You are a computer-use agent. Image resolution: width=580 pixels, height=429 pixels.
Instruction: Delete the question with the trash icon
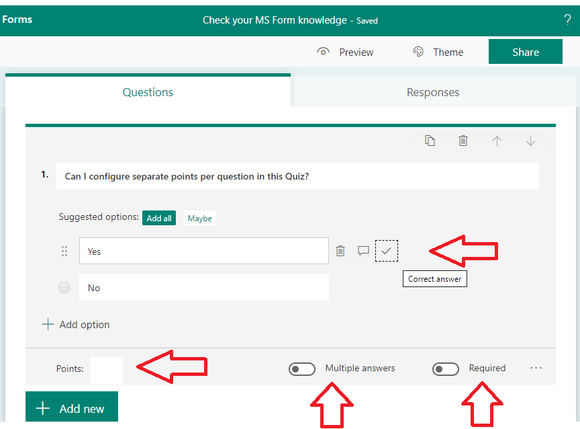click(463, 141)
